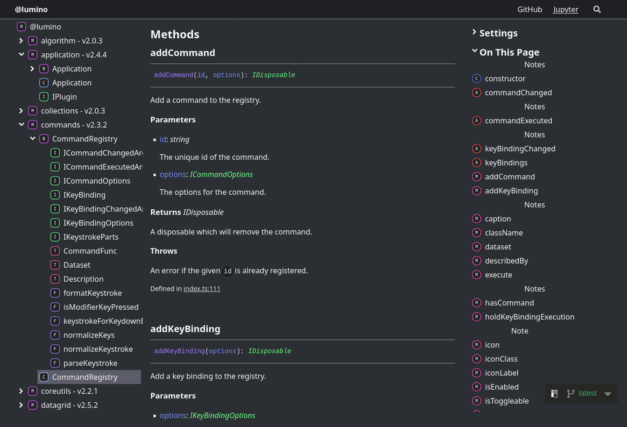Viewport: 627px width, 427px height.
Task: Expand the coreutils - v2.2.1 module
Action: point(21,391)
